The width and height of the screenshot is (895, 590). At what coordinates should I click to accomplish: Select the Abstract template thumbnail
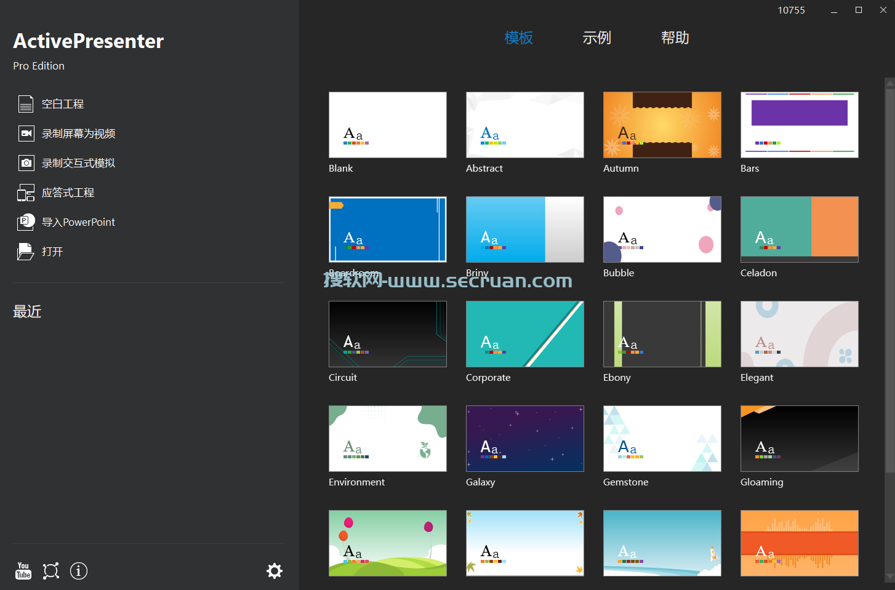[525, 125]
